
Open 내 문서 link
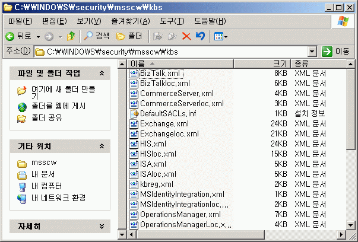pos(43,174)
